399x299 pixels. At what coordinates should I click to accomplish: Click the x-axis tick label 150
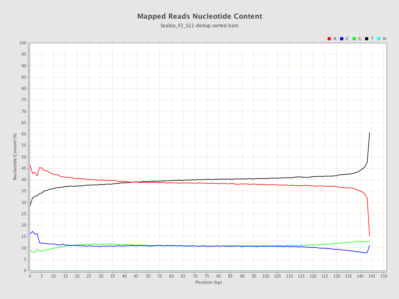coord(383,276)
